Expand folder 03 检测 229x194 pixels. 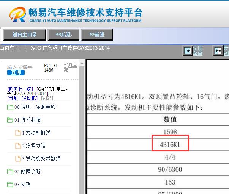coord(22,185)
